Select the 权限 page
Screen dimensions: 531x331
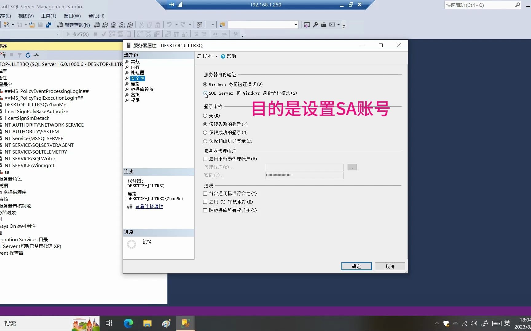pos(135,100)
